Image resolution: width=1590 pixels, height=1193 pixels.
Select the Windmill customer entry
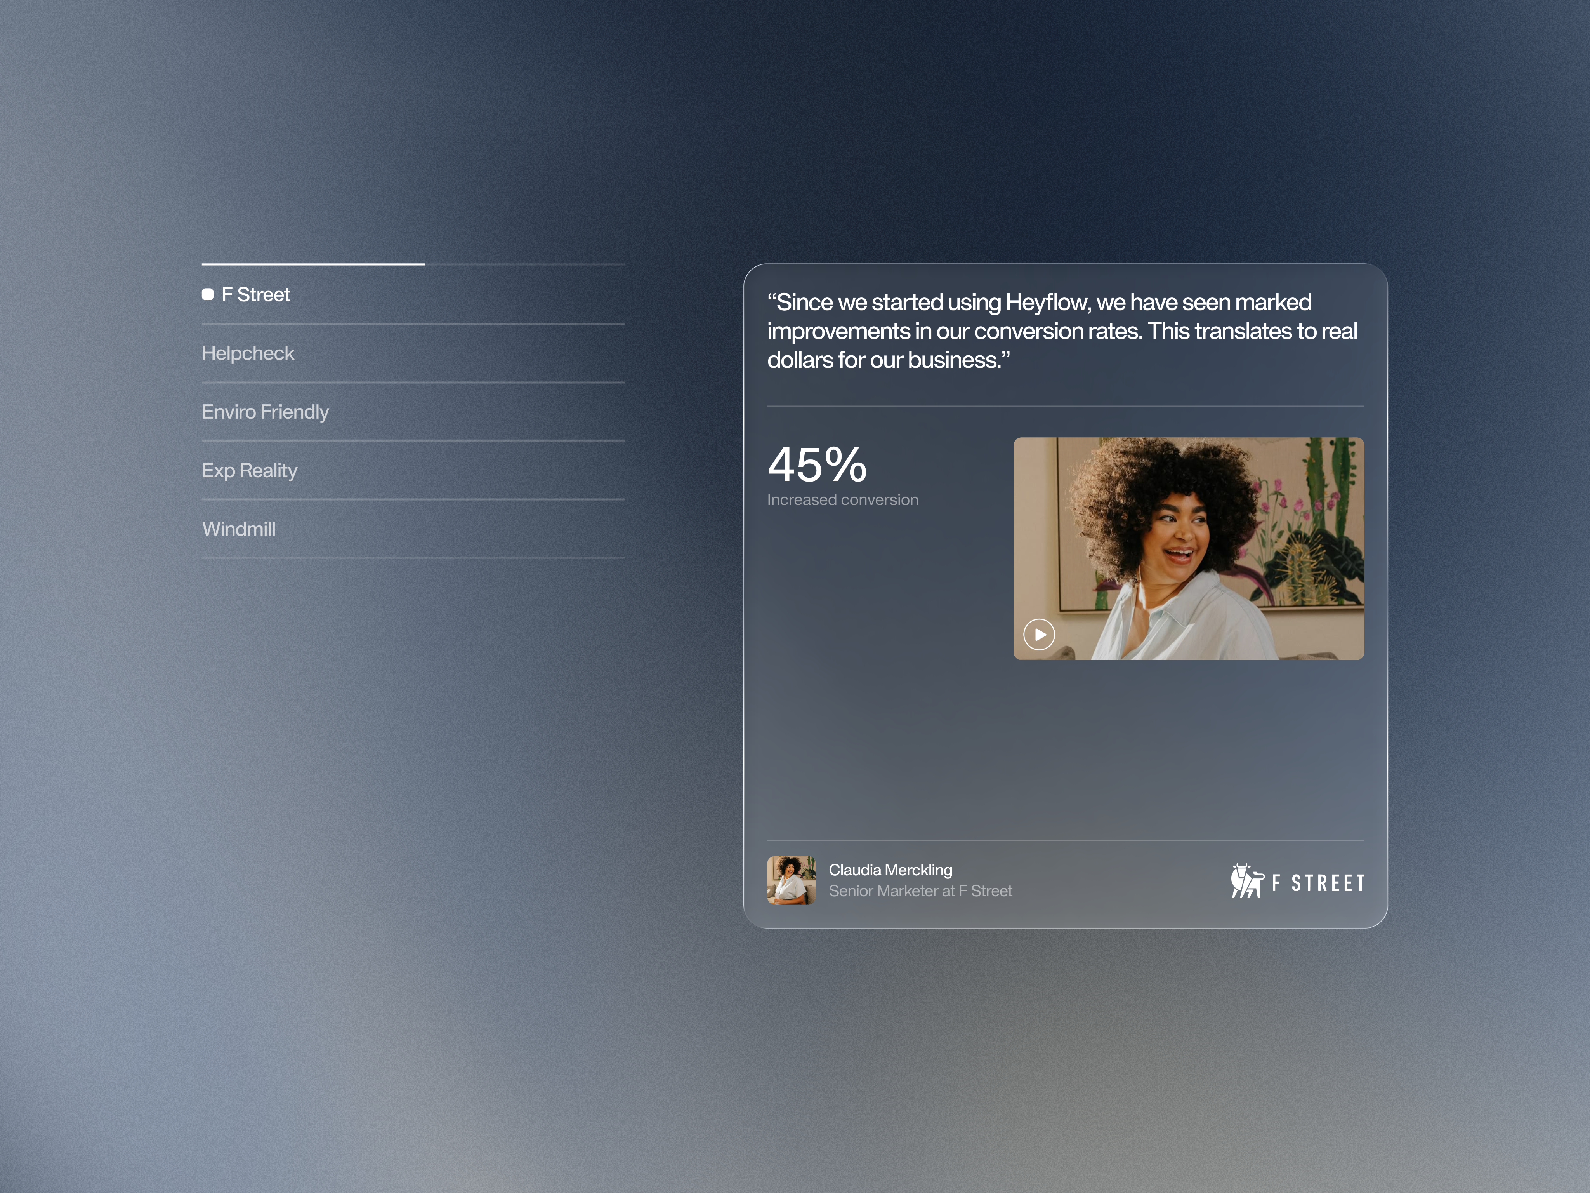coord(239,529)
